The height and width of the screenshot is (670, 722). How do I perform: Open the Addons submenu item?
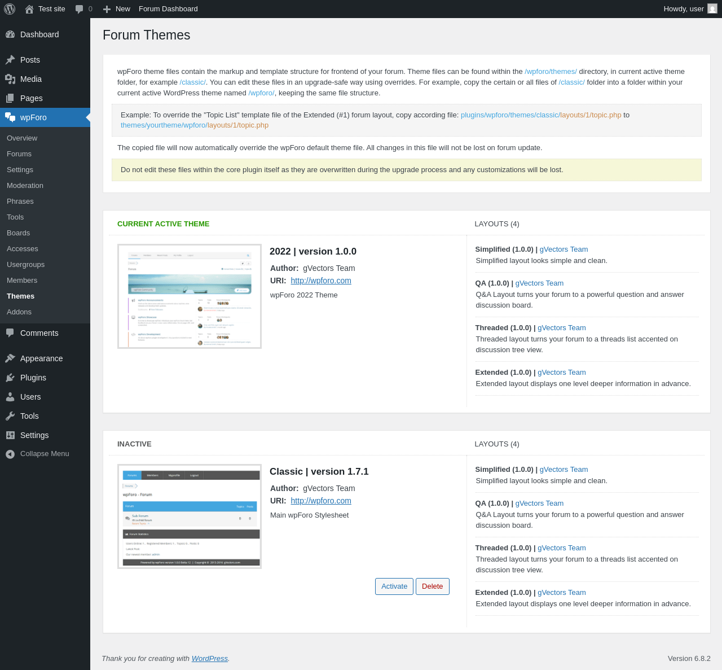[x=19, y=312]
